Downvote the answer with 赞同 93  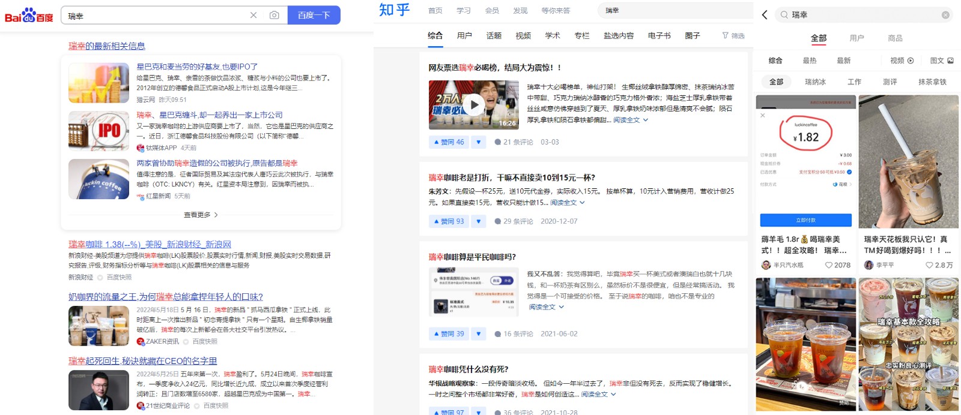pos(479,221)
